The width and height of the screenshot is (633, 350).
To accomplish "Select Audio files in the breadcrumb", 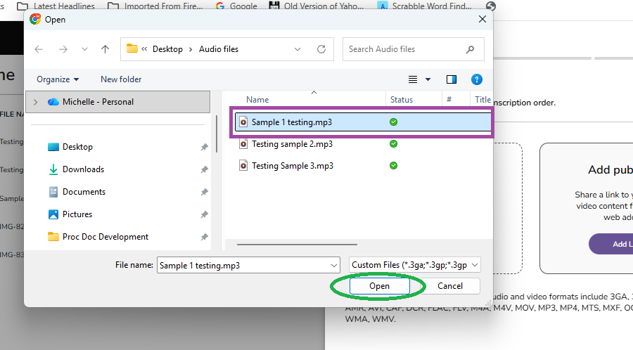I will [219, 49].
